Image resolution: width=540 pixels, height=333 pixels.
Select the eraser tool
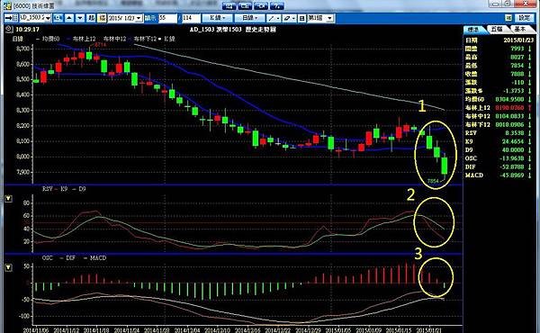click(x=289, y=18)
